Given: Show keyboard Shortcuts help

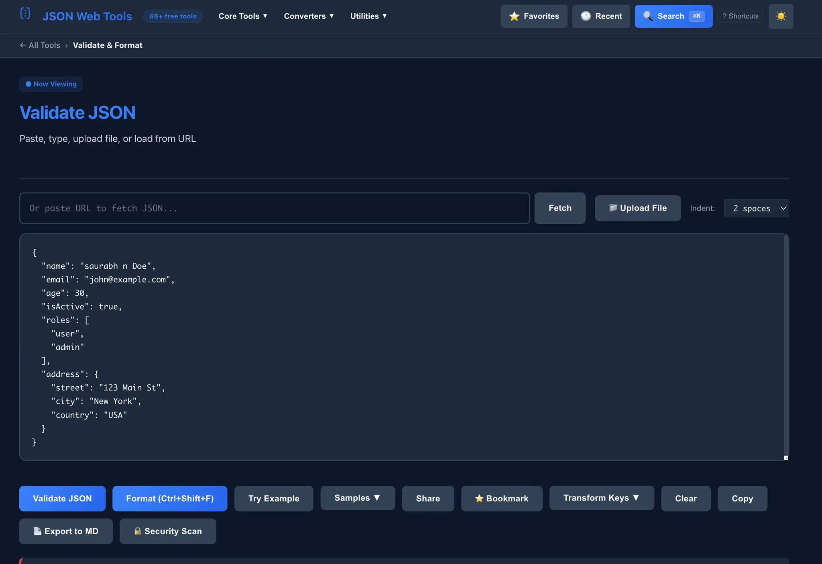Looking at the screenshot, I should (741, 16).
